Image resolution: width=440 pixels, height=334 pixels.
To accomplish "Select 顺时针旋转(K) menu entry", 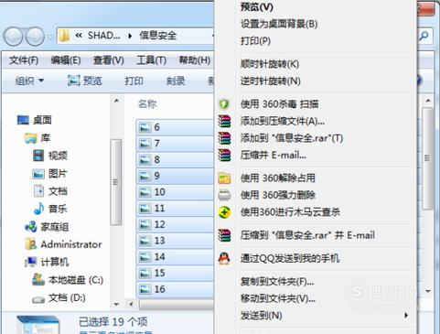I will pyautogui.click(x=316, y=64).
